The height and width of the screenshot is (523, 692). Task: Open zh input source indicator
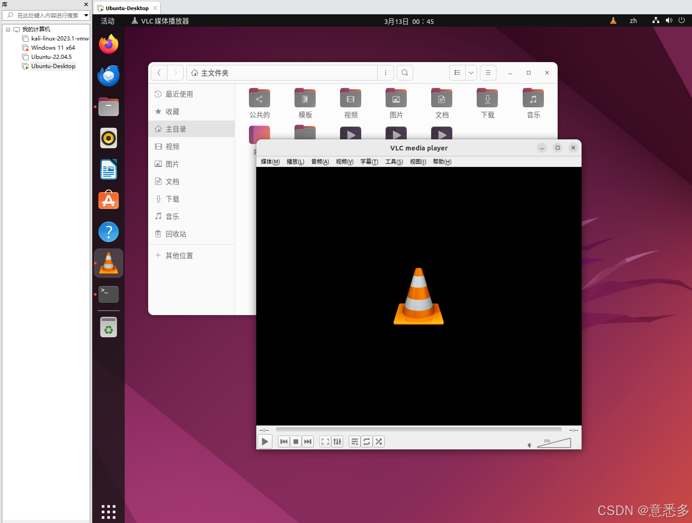[x=633, y=21]
